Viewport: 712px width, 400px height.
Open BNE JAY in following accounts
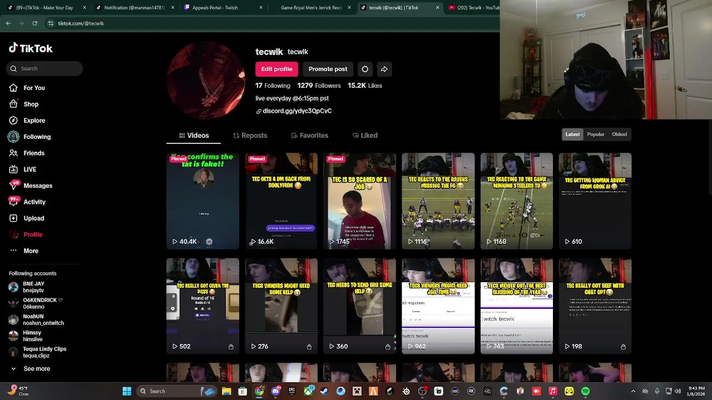[27, 287]
